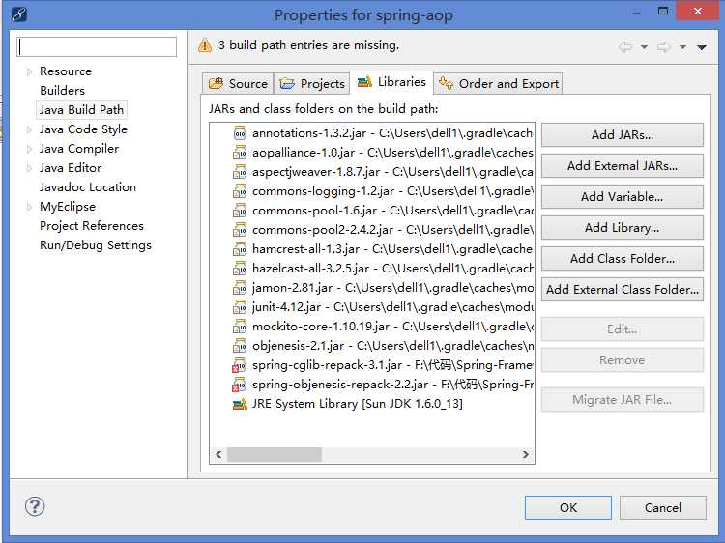The width and height of the screenshot is (725, 543).
Task: Expand the Java Code Style node
Action: 29,129
